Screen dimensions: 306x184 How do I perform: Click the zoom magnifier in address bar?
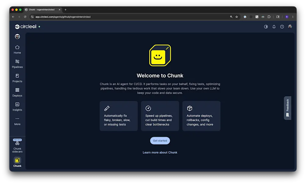231,17
